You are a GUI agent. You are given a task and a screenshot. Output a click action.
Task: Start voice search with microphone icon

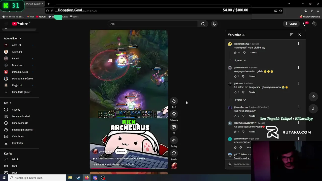click(214, 24)
